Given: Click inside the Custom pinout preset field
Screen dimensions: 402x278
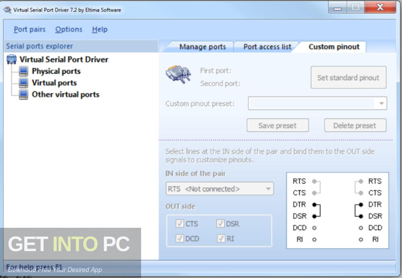Looking at the screenshot, I should coord(314,103).
